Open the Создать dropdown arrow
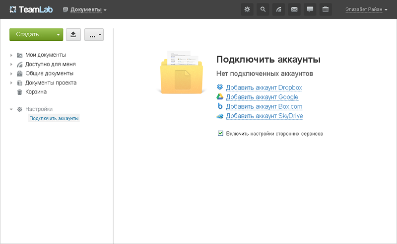The height and width of the screenshot is (244, 397). [58, 34]
